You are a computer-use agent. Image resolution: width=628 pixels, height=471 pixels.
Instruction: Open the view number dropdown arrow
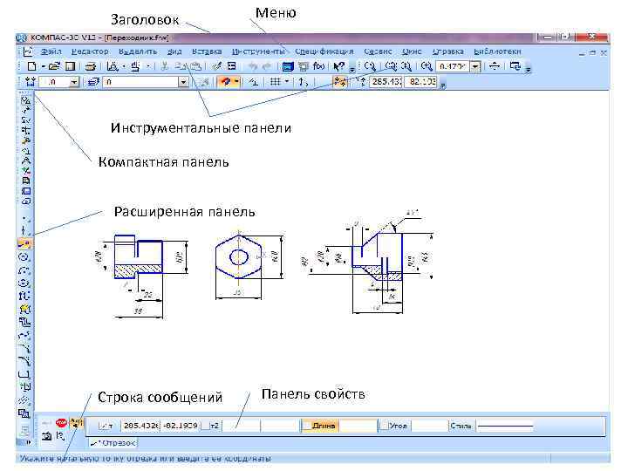pyautogui.click(x=74, y=82)
